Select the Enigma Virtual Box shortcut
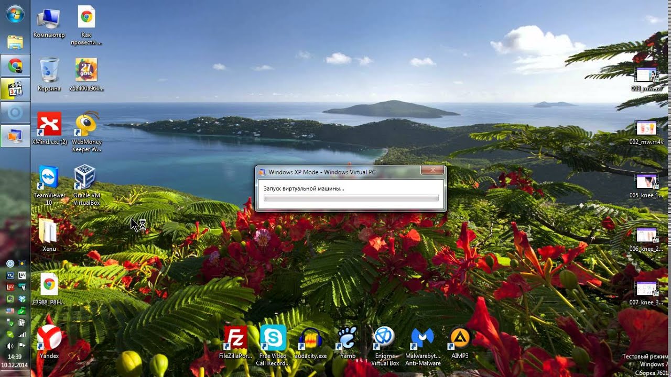 point(385,346)
